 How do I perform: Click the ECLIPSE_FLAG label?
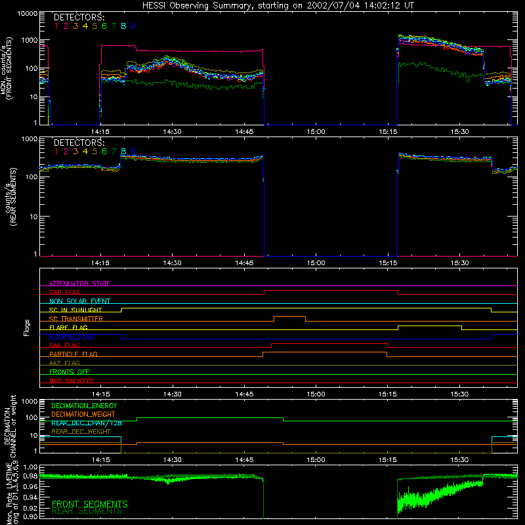(72, 337)
